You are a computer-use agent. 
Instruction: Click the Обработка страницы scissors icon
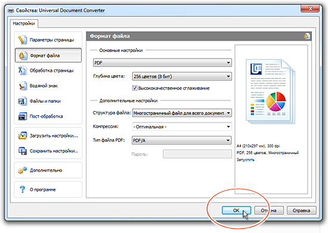[22, 70]
